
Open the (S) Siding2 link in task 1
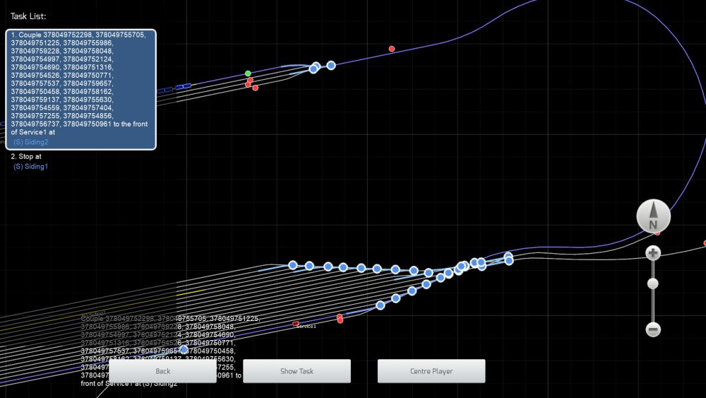[31, 142]
